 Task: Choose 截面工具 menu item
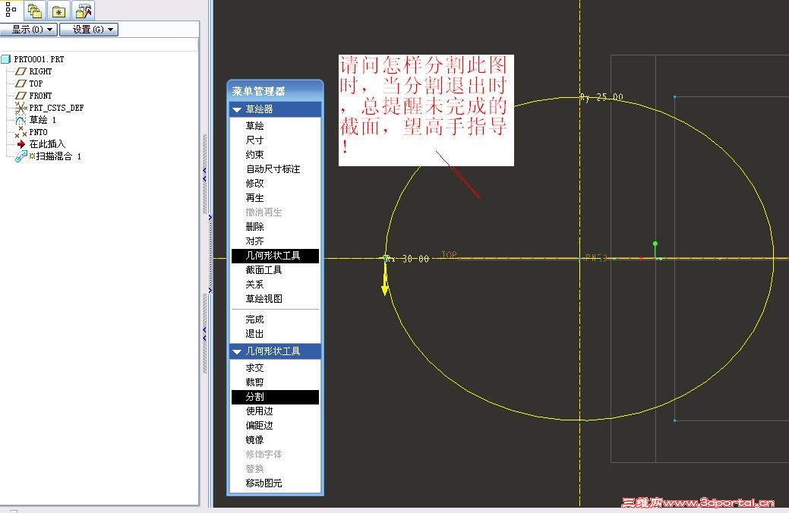(264, 270)
